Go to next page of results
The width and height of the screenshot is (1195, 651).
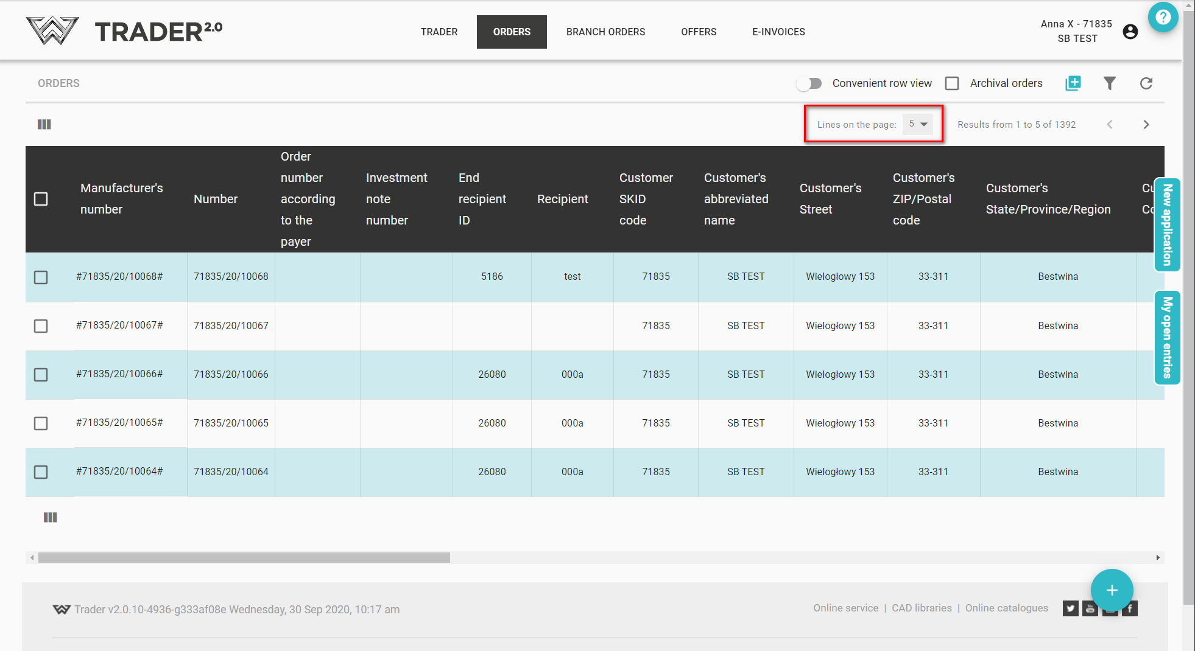[x=1146, y=125]
